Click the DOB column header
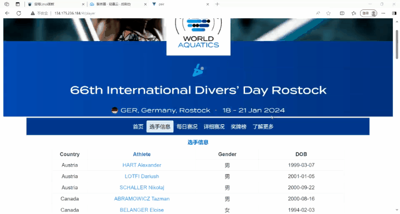The width and height of the screenshot is (400, 214). click(x=301, y=154)
